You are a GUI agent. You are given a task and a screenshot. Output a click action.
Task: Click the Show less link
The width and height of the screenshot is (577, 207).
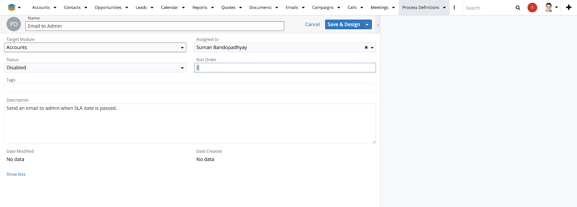point(16,174)
